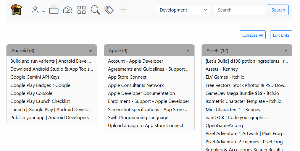Open GameDev Mega Bundle $$$ link
Viewport: 300px width, 151px height.
[242, 93]
